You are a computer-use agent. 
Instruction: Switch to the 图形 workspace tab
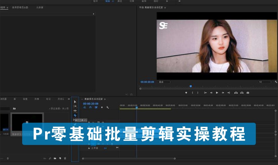(156, 1)
